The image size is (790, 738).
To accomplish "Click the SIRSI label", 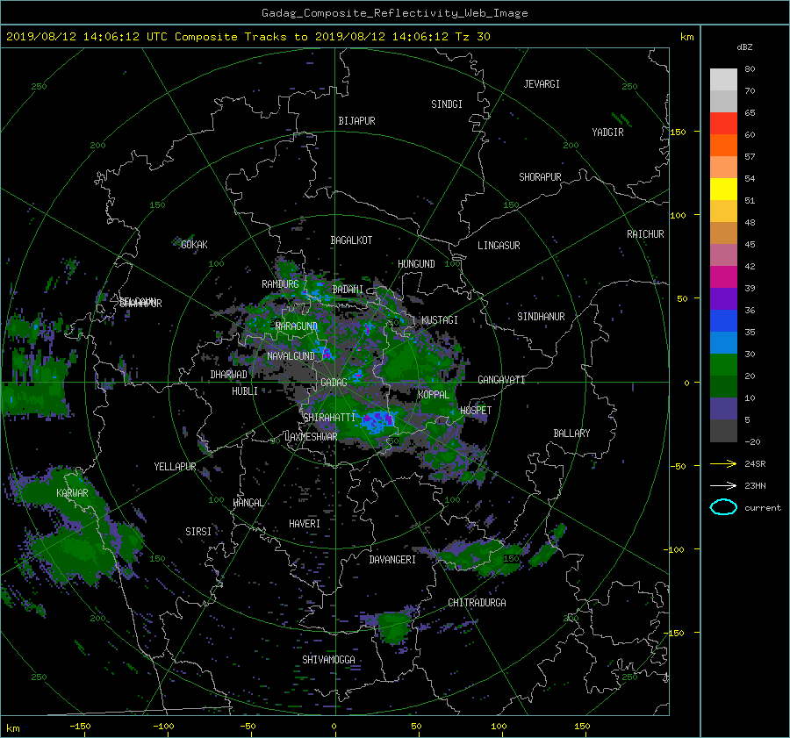I will point(198,532).
